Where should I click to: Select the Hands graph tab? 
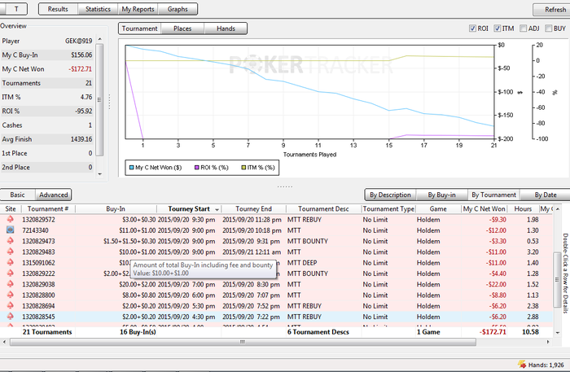226,28
